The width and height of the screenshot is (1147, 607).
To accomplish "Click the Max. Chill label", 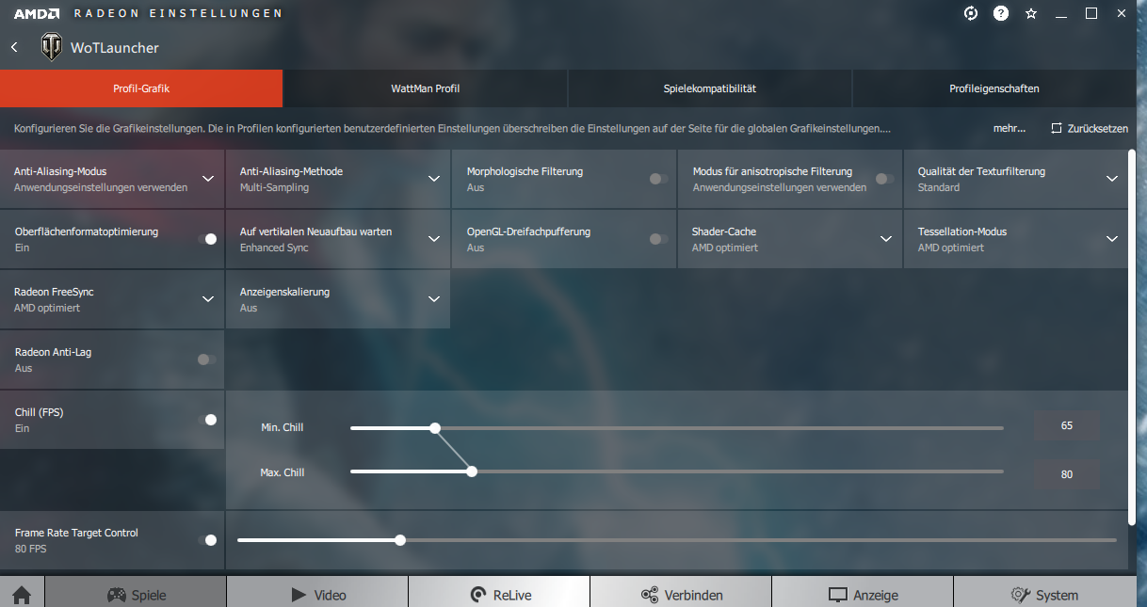I will (283, 472).
